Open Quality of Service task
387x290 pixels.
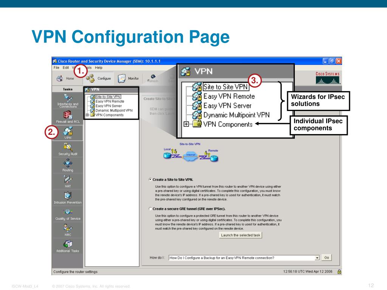[68, 214]
